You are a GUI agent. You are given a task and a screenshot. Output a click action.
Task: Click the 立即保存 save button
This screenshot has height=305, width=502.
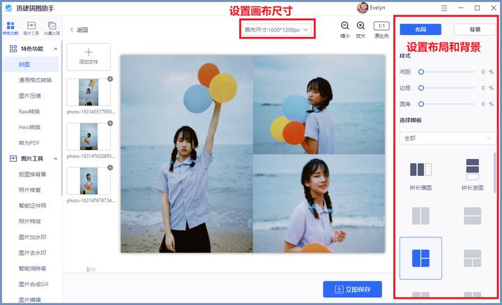point(352,289)
